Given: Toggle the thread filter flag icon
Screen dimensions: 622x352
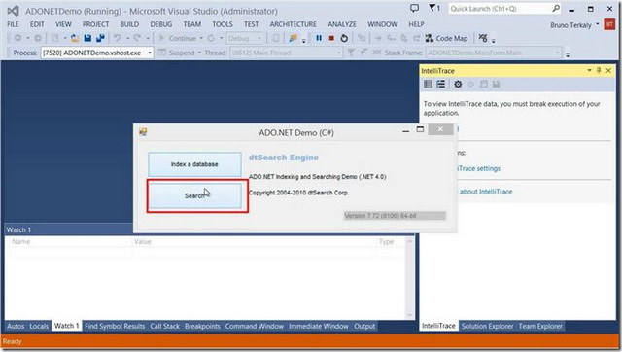Looking at the screenshot, I should 351,53.
